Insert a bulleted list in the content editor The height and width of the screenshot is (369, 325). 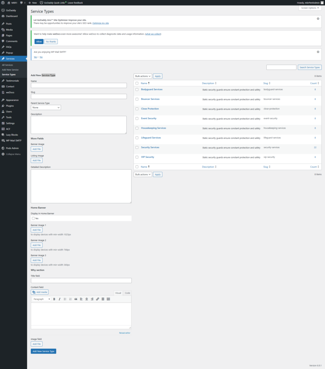pos(65,299)
